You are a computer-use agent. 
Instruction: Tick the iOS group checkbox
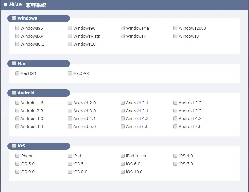click(14, 146)
